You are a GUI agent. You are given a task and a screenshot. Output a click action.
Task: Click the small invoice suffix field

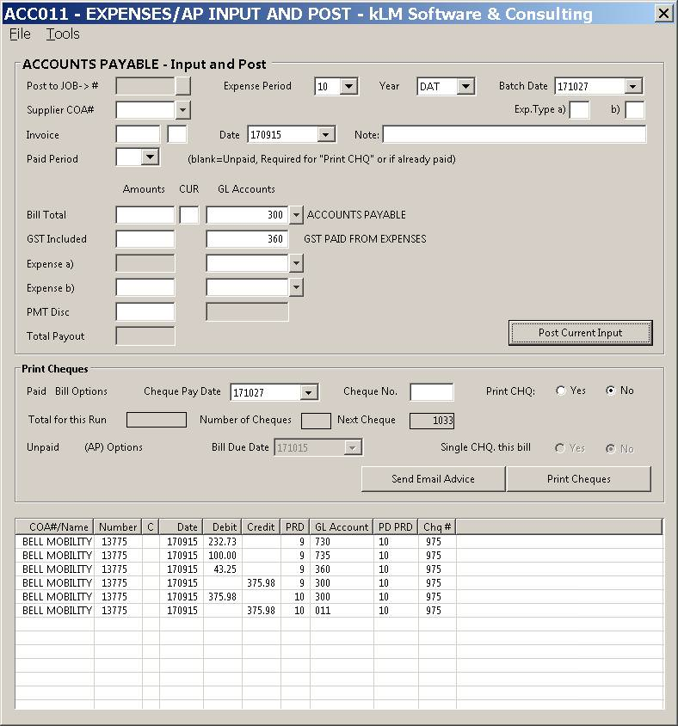(177, 135)
